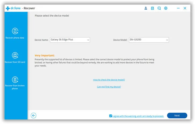
Task: Open How to check the device model link
Action: [x=109, y=80]
